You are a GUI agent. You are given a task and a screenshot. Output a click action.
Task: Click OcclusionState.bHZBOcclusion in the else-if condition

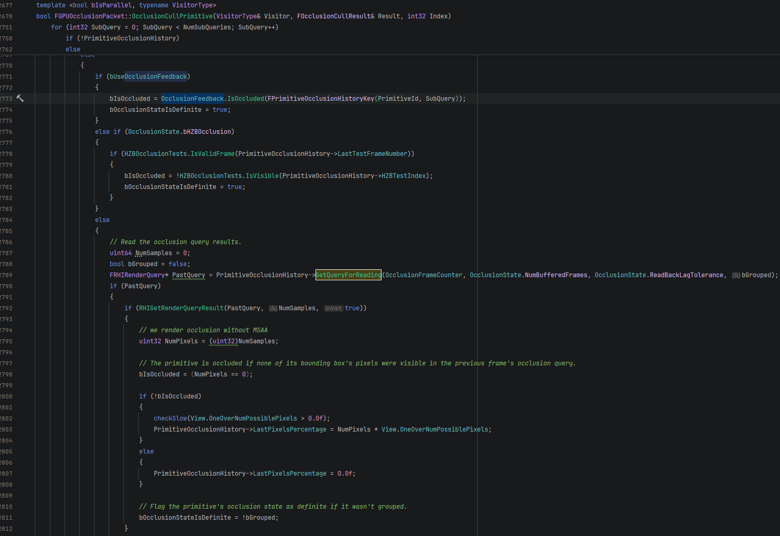click(180, 132)
